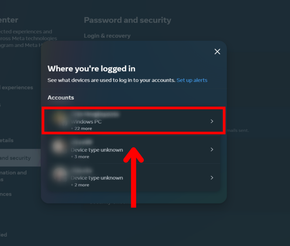Click the '+ 3 more' text under the second account
Image resolution: width=290 pixels, height=246 pixels.
[x=80, y=156]
